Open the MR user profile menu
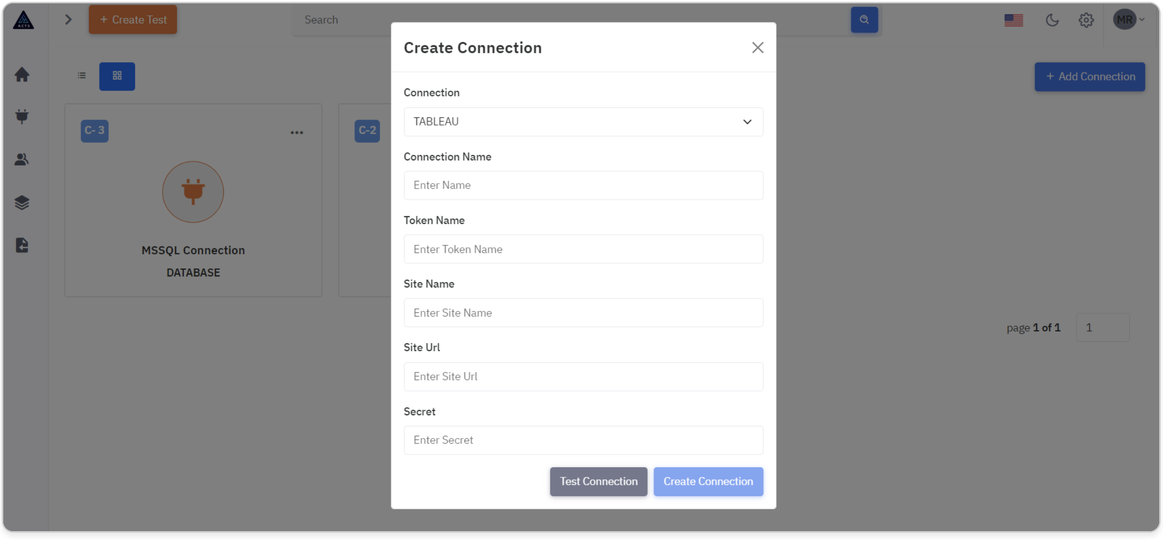Screen dimensions: 1163x541 [1128, 20]
